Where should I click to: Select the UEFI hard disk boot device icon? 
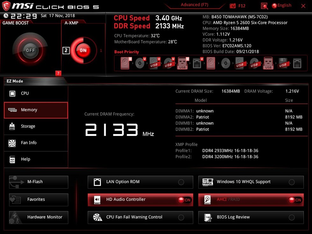pos(126,63)
